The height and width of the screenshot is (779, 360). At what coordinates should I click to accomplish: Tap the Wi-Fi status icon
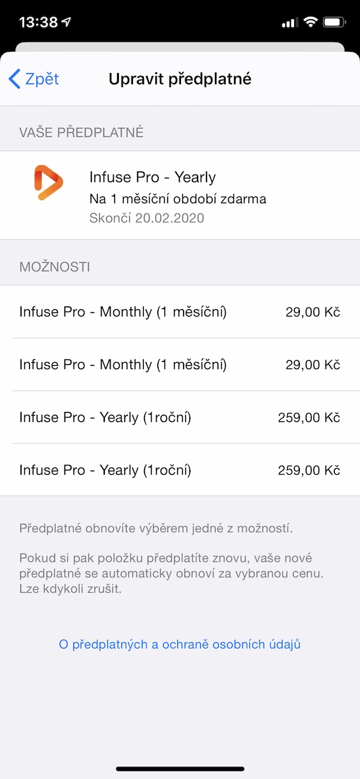click(311, 22)
